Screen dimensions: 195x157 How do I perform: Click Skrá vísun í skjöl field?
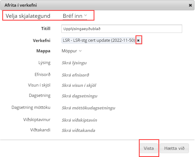79,85
